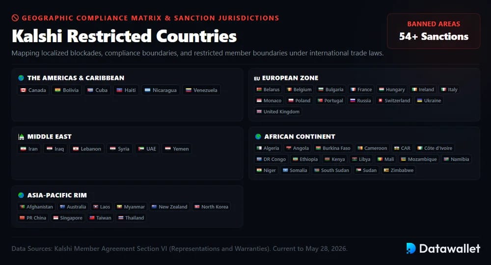This screenshot has width=491, height=265.
Task: Select the Nicaragua country chip
Action: [161, 90]
